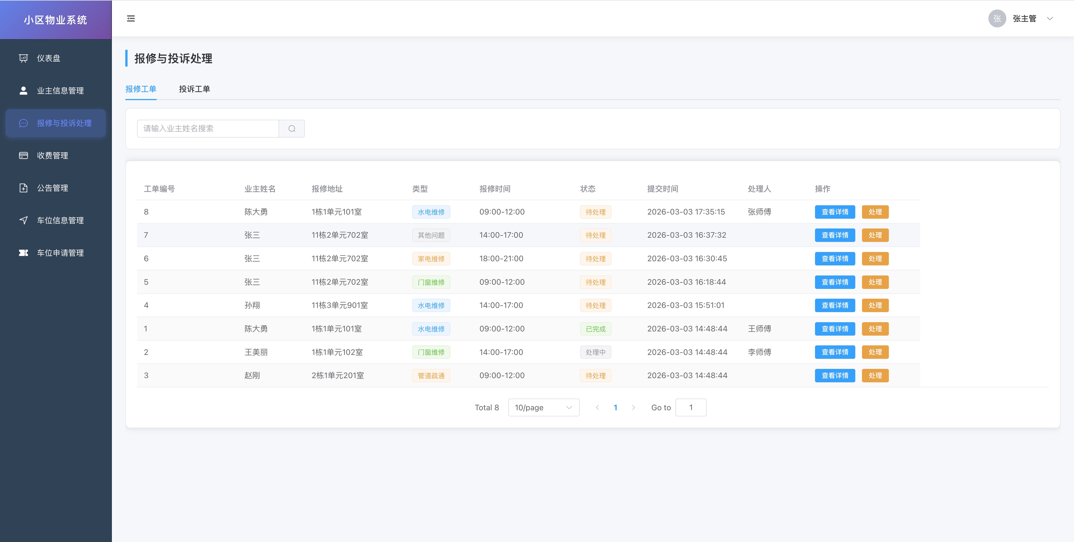The height and width of the screenshot is (542, 1074).
Task: Process order 5 门窗维修 row
Action: coord(875,282)
